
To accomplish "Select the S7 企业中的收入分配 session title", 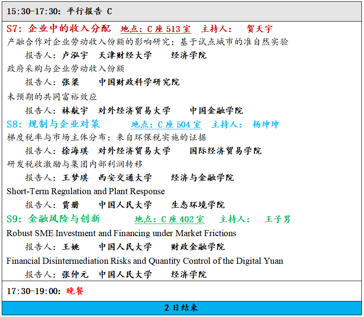I will (58, 29).
